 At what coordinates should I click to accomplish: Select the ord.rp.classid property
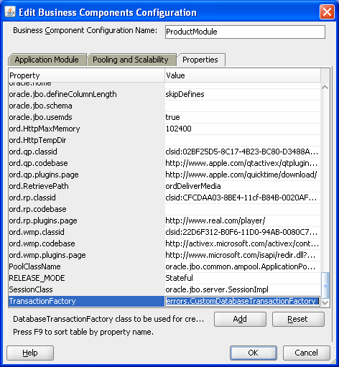click(x=87, y=198)
